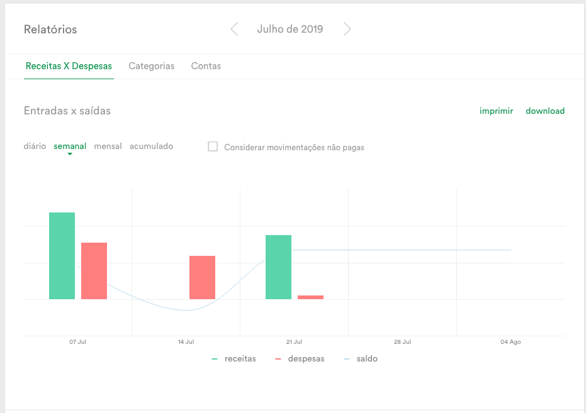The height and width of the screenshot is (413, 586).
Task: Show the acumulado chart view
Action: (x=151, y=146)
